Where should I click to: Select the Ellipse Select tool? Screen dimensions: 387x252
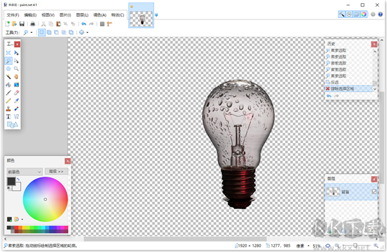tap(8, 69)
